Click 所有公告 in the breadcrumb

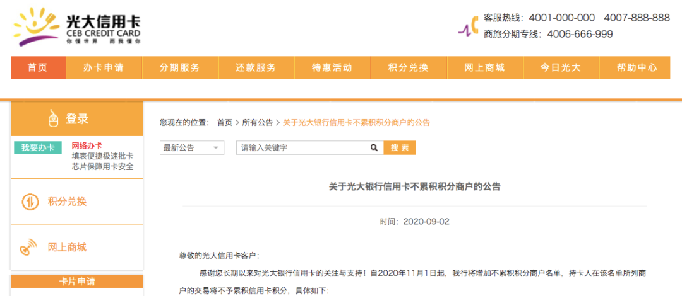pos(258,123)
